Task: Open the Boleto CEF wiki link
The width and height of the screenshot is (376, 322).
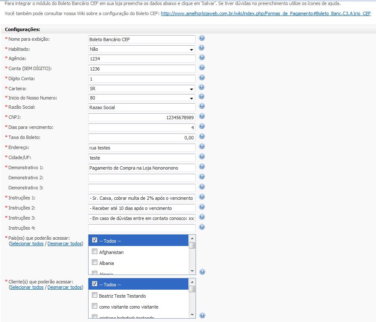Action: (266, 13)
